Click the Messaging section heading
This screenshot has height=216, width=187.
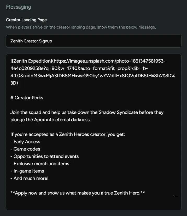pyautogui.click(x=18, y=7)
